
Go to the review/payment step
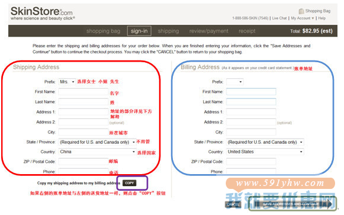tap(209, 31)
